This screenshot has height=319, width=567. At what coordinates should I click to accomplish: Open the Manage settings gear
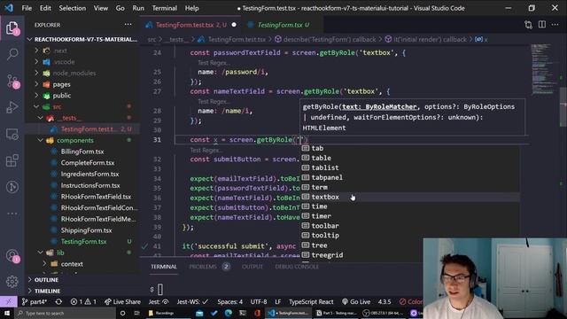[x=12, y=282]
